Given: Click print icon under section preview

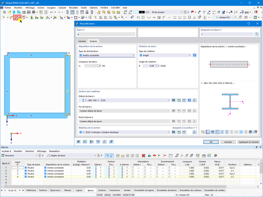Looking at the screenshot, I should (251, 132).
